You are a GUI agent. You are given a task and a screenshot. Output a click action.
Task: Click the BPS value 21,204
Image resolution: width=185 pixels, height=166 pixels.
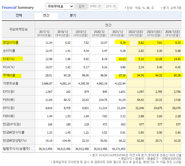click(x=121, y=108)
